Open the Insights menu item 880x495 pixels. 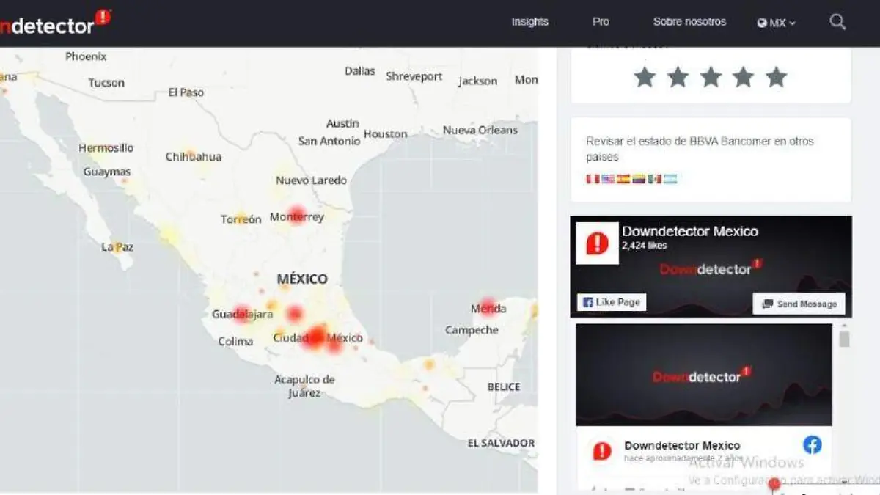coord(530,22)
